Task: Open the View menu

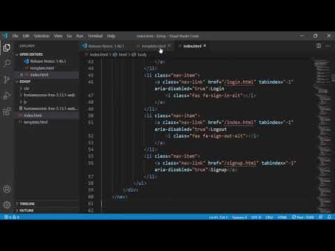Action: pos(58,36)
